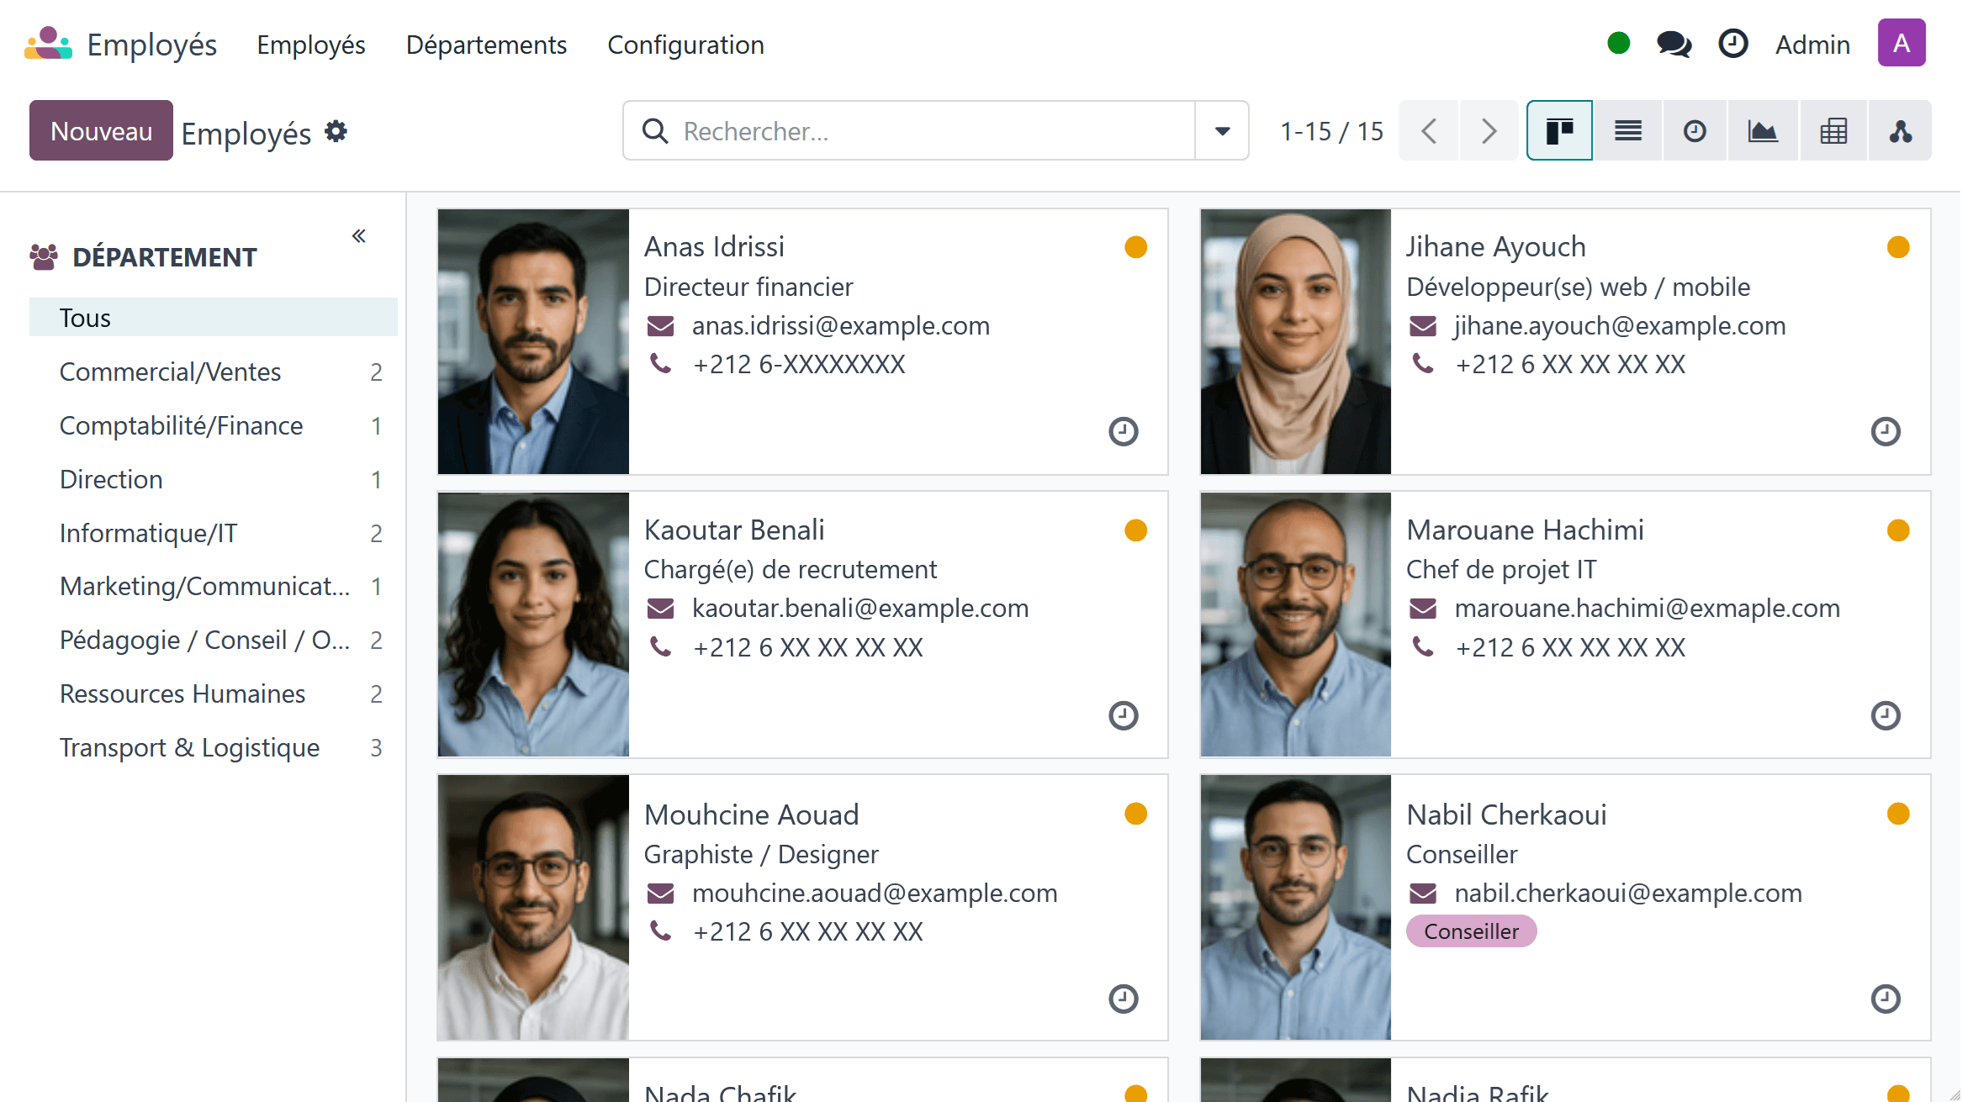The width and height of the screenshot is (1962, 1102).
Task: Click Jihane Ayouch's orange status dot
Action: tap(1898, 247)
